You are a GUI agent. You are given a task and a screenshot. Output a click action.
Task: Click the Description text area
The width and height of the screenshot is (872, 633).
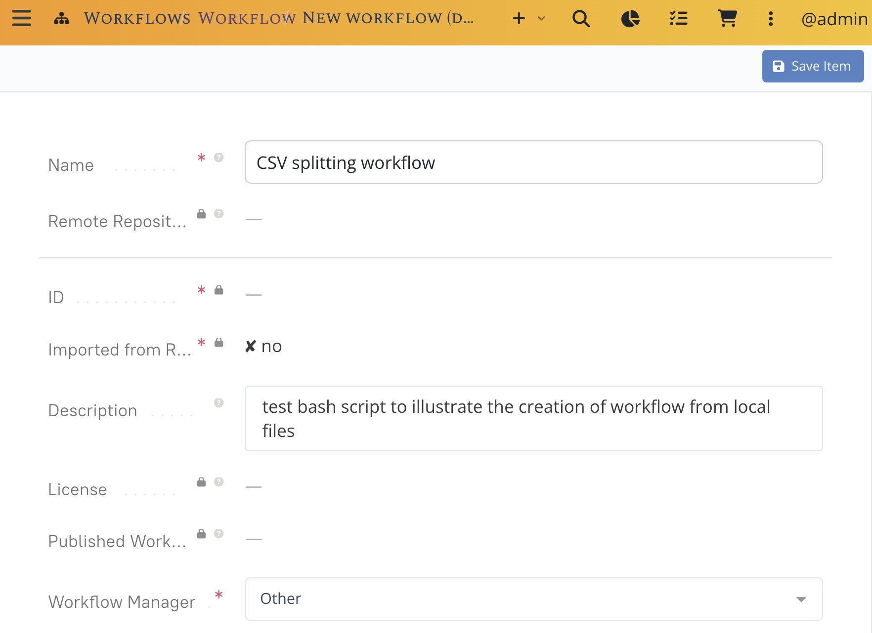coord(533,418)
